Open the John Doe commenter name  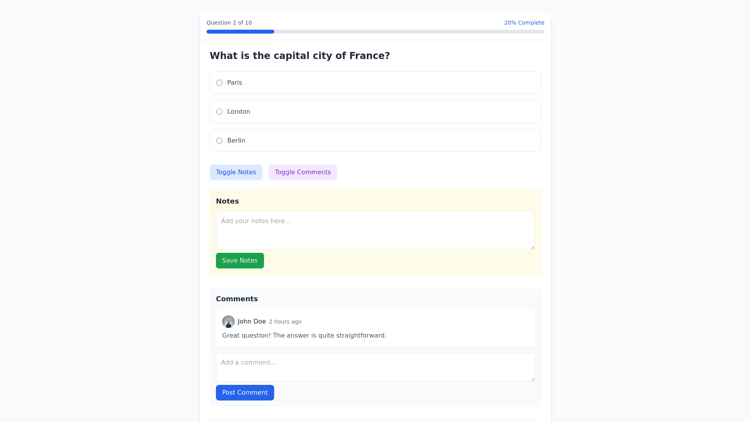(252, 322)
